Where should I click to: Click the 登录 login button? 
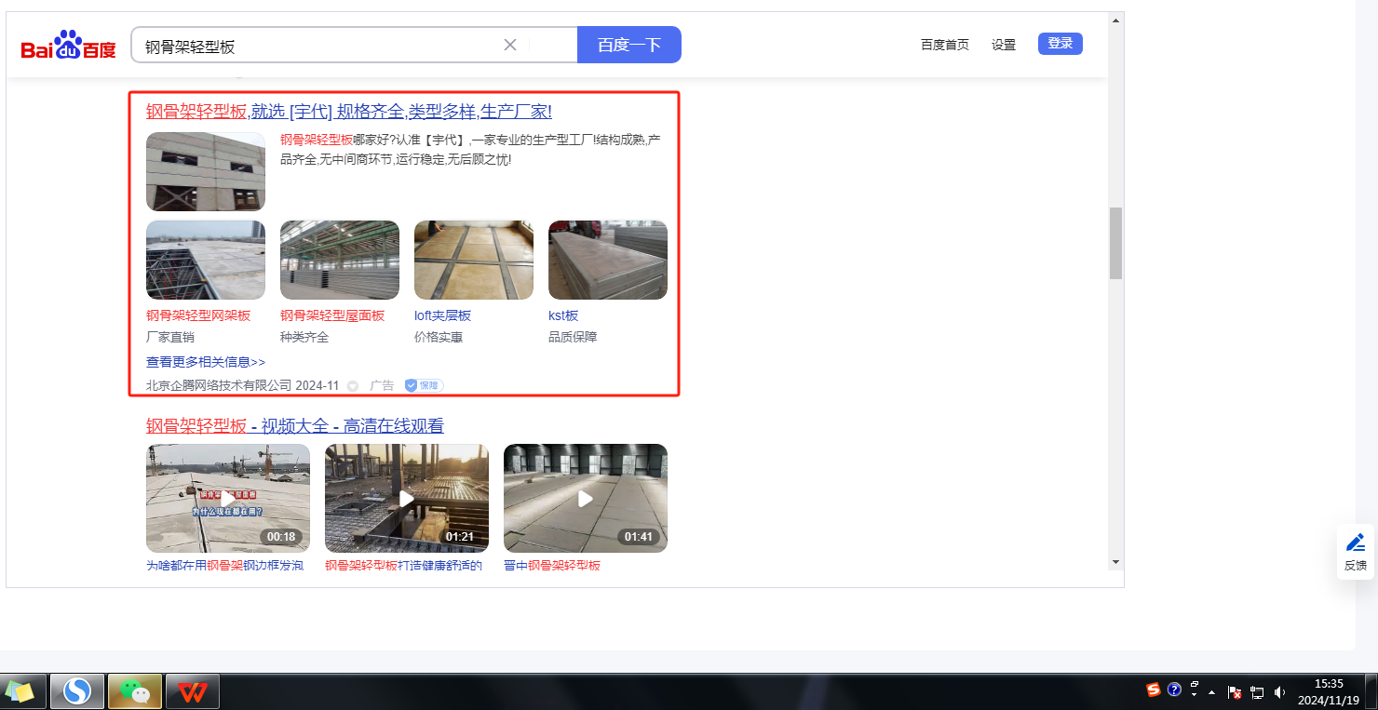coord(1061,44)
